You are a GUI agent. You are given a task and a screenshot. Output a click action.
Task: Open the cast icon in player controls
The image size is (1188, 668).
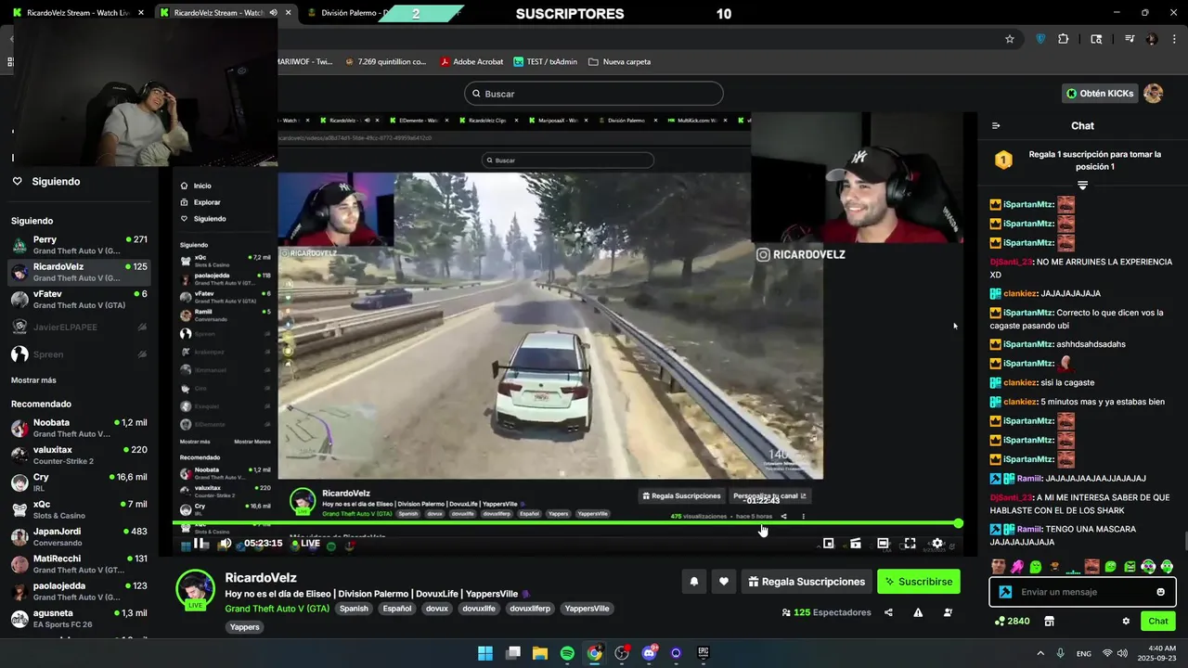856,544
